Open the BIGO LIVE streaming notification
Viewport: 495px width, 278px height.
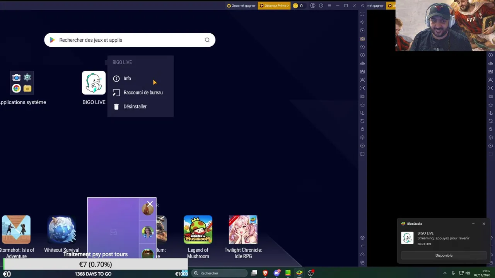[x=444, y=238]
